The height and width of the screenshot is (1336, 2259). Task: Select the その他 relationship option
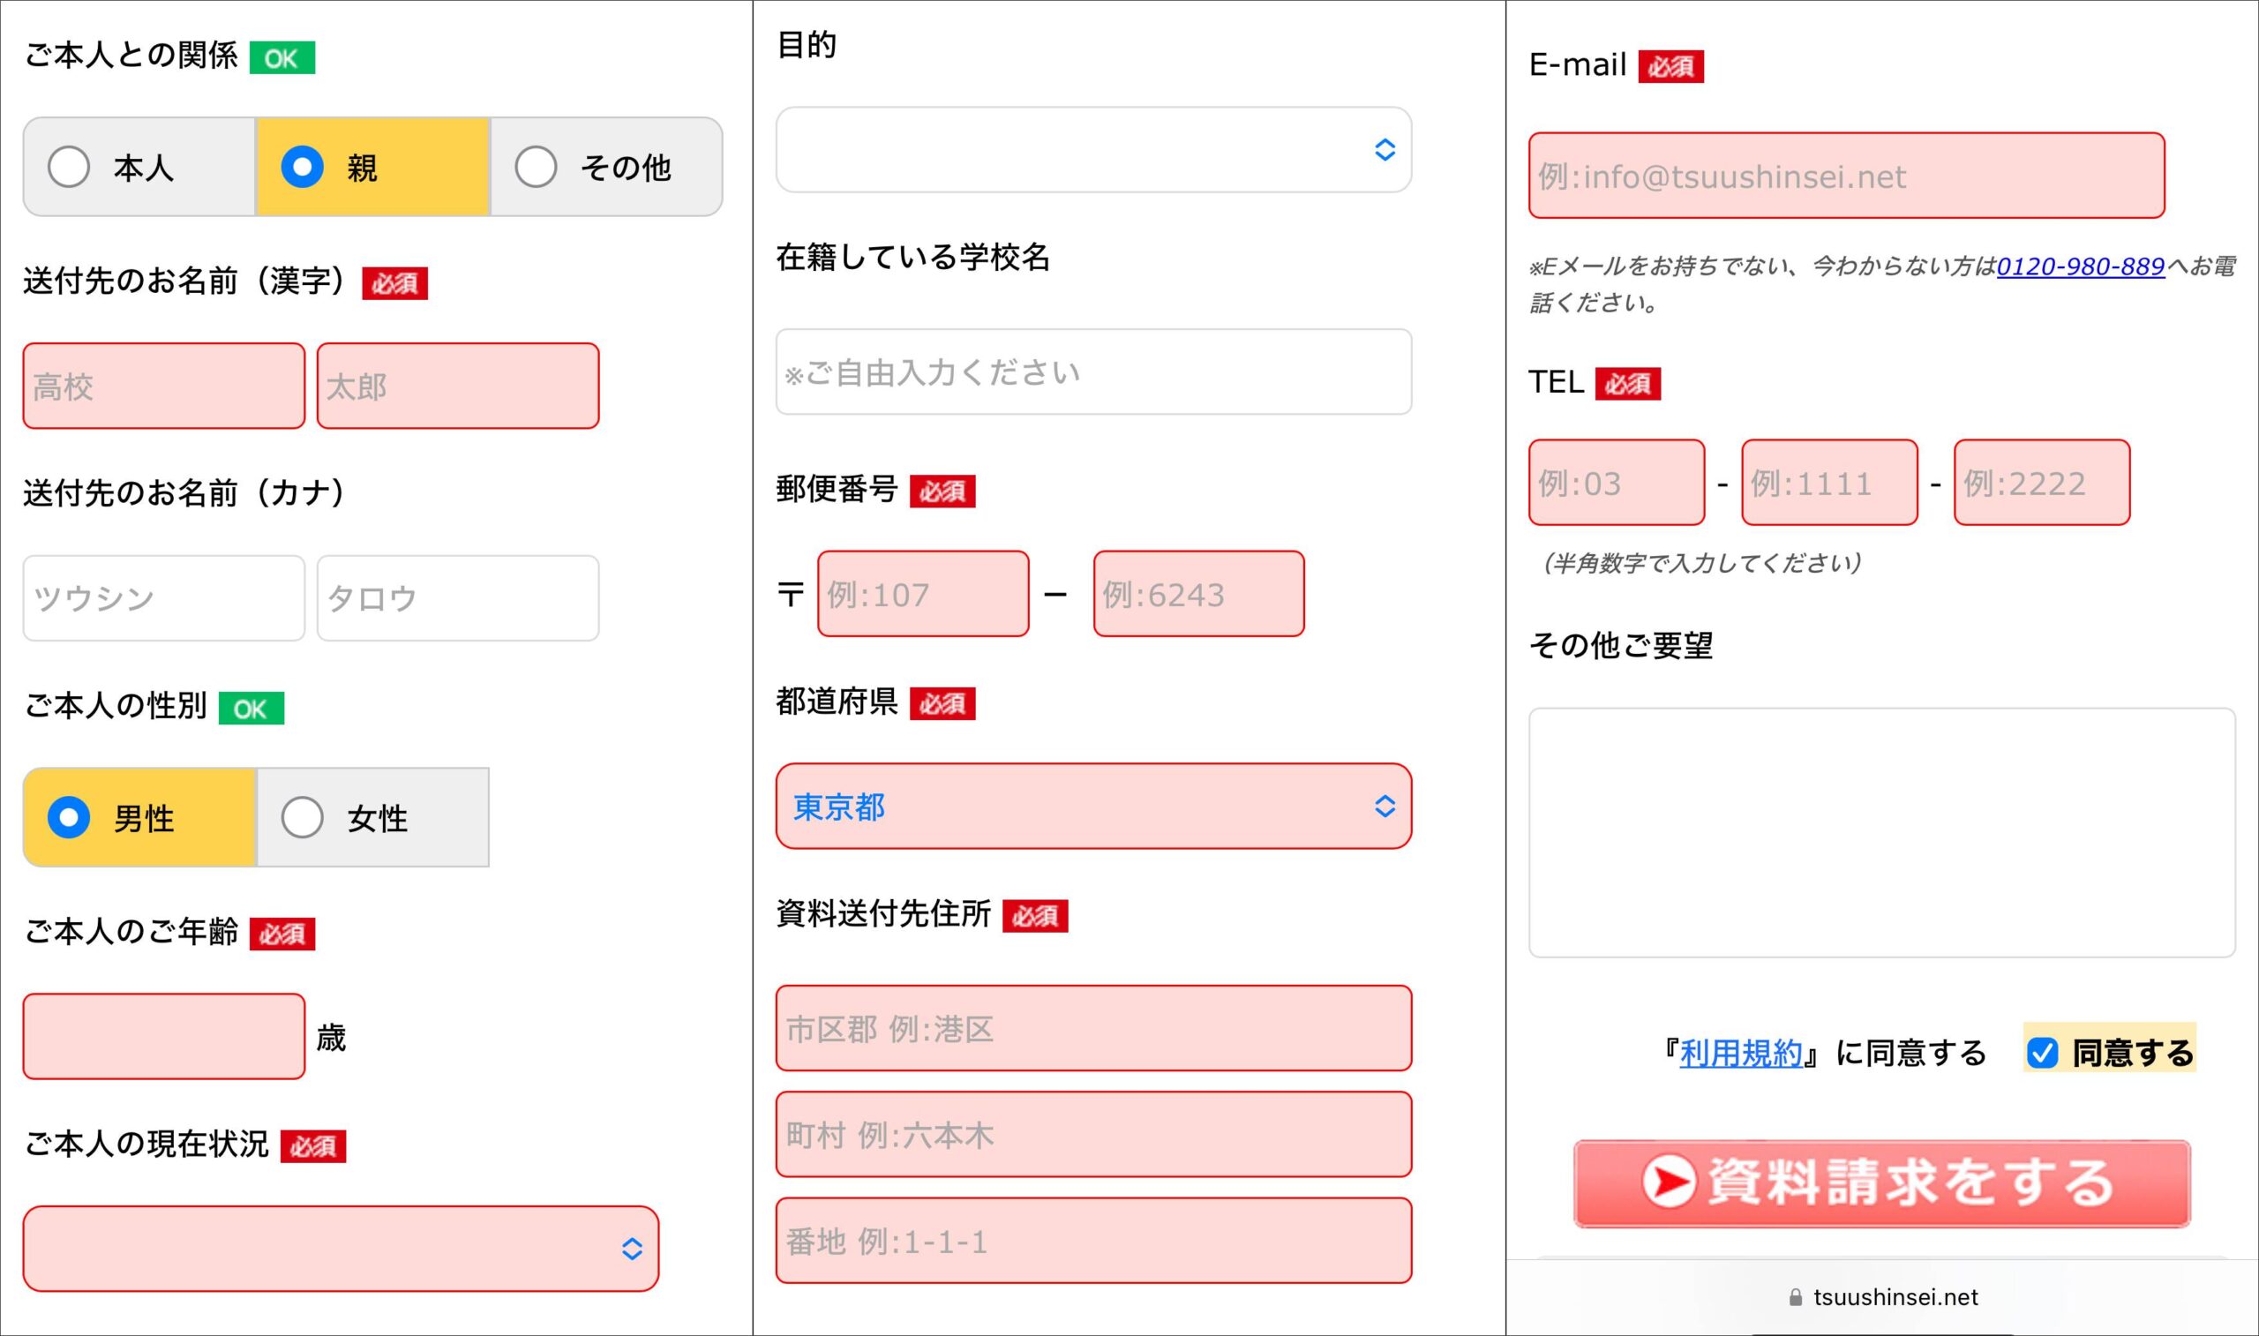536,167
